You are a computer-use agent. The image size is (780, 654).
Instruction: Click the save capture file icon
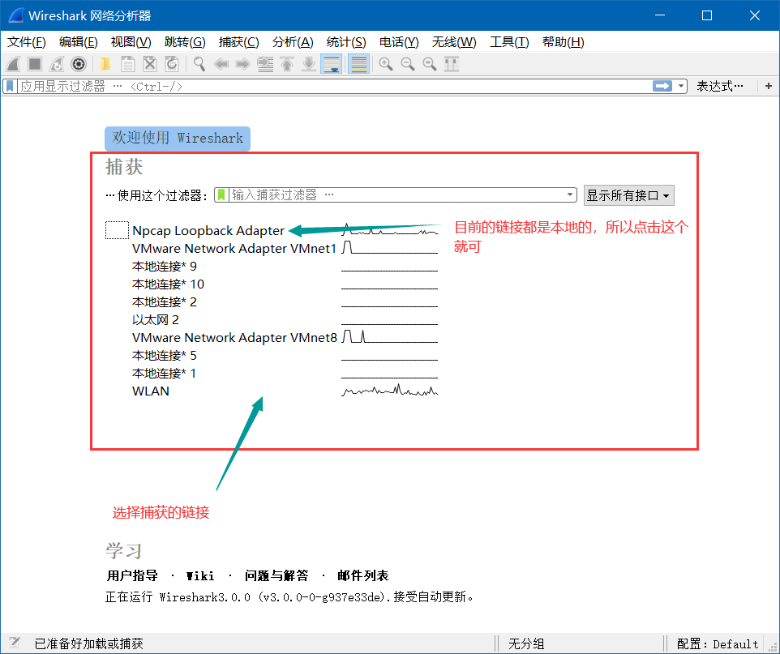128,64
